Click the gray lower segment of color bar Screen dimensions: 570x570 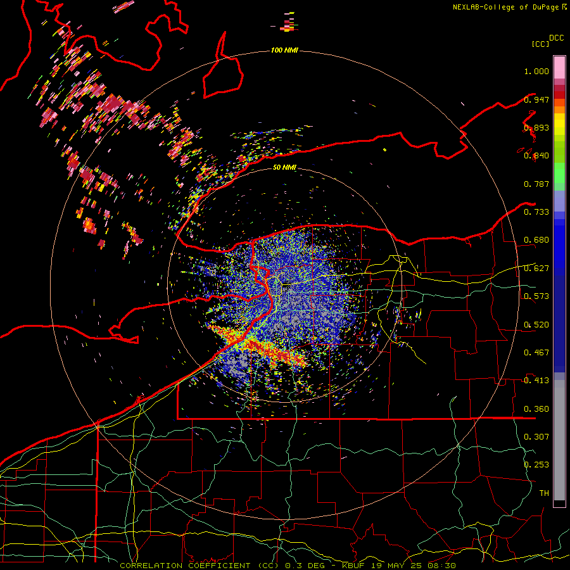(559, 440)
